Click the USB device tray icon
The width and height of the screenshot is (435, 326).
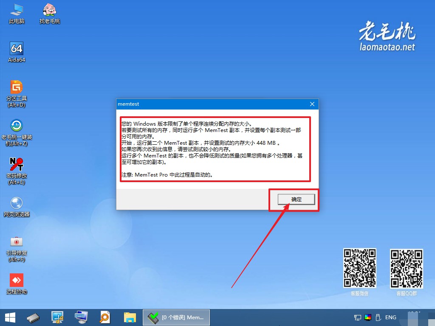378,318
